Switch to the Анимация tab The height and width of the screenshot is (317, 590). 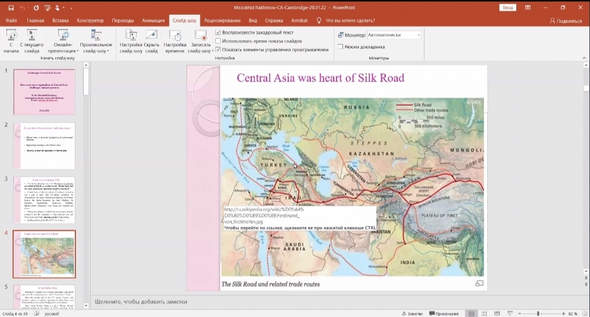pos(153,21)
